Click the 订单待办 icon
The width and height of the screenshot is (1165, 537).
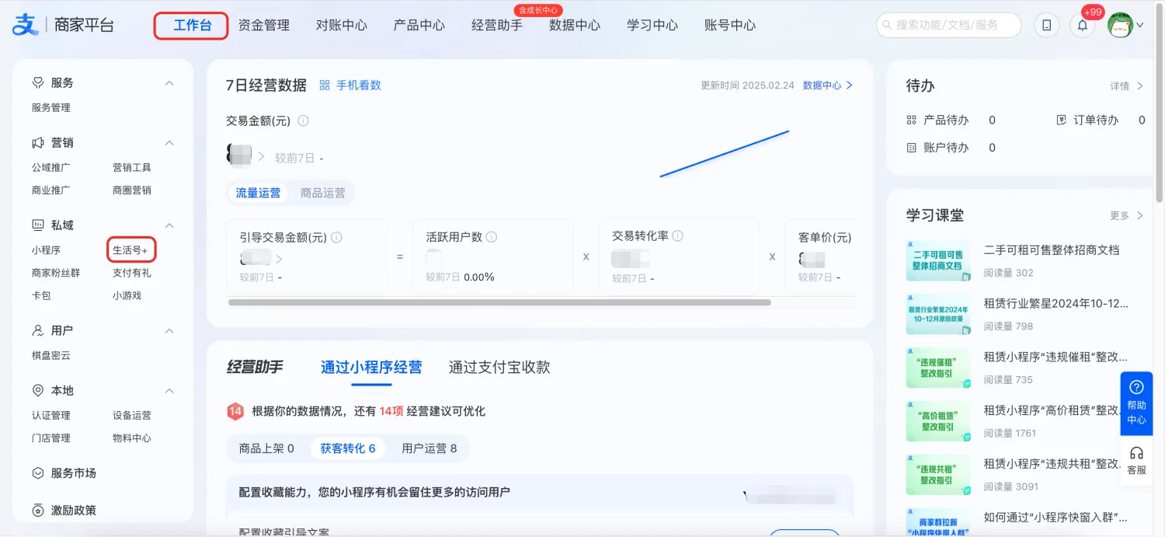[x=1062, y=120]
